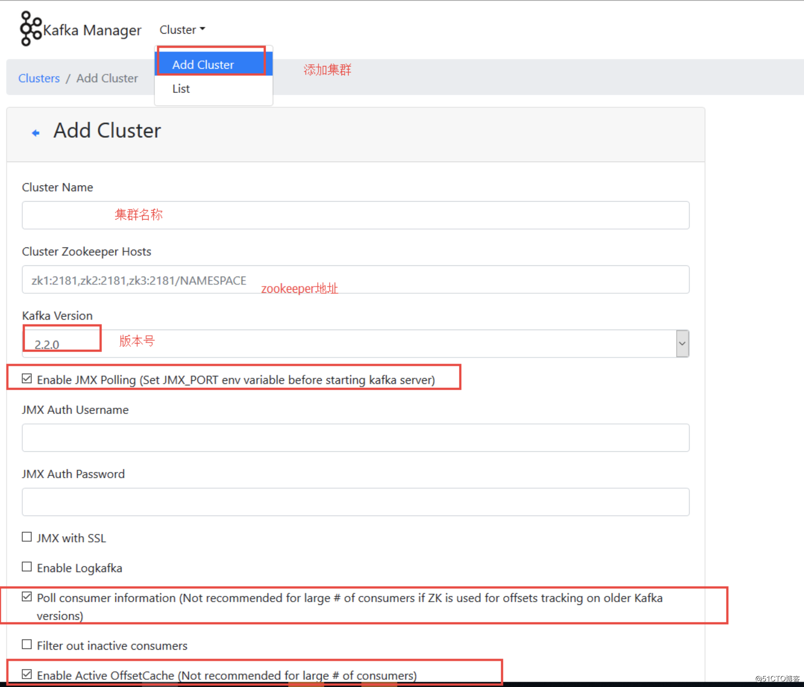The height and width of the screenshot is (687, 804).
Task: Enable the Logkafka checkbox
Action: (x=26, y=566)
